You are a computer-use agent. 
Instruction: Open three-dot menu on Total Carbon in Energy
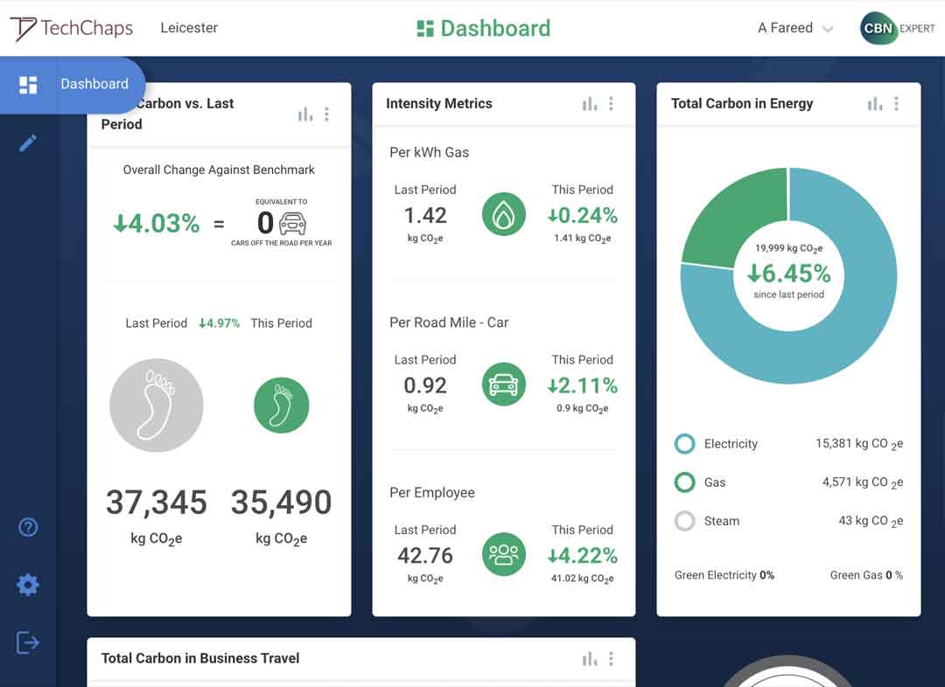point(896,104)
